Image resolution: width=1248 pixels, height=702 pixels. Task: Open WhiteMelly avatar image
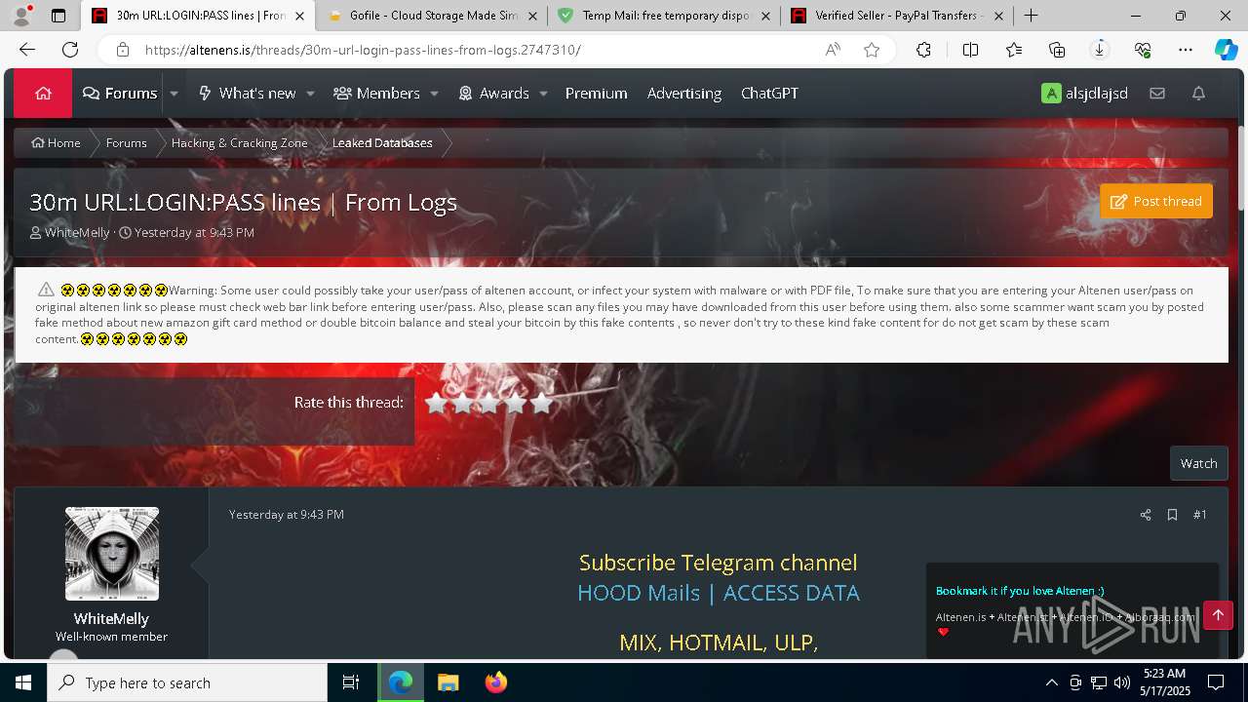[x=112, y=554]
